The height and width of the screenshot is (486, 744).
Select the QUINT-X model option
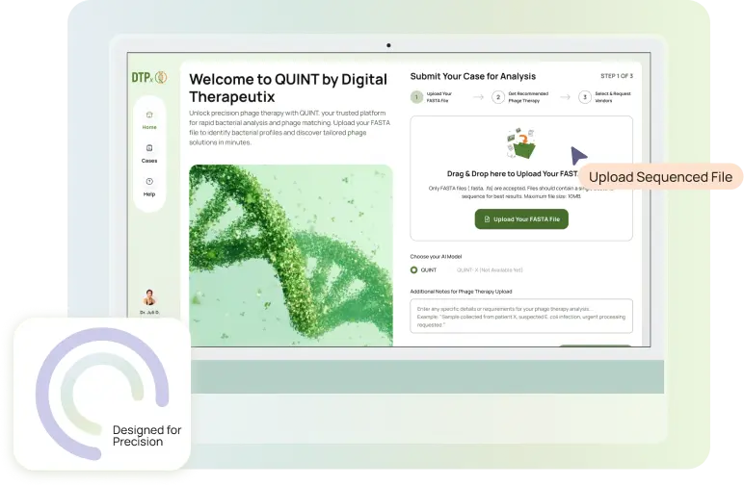coord(489,270)
